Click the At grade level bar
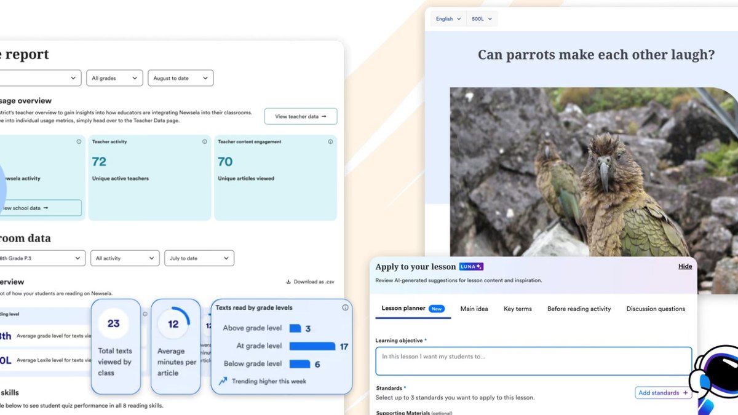The image size is (738, 415). click(312, 346)
